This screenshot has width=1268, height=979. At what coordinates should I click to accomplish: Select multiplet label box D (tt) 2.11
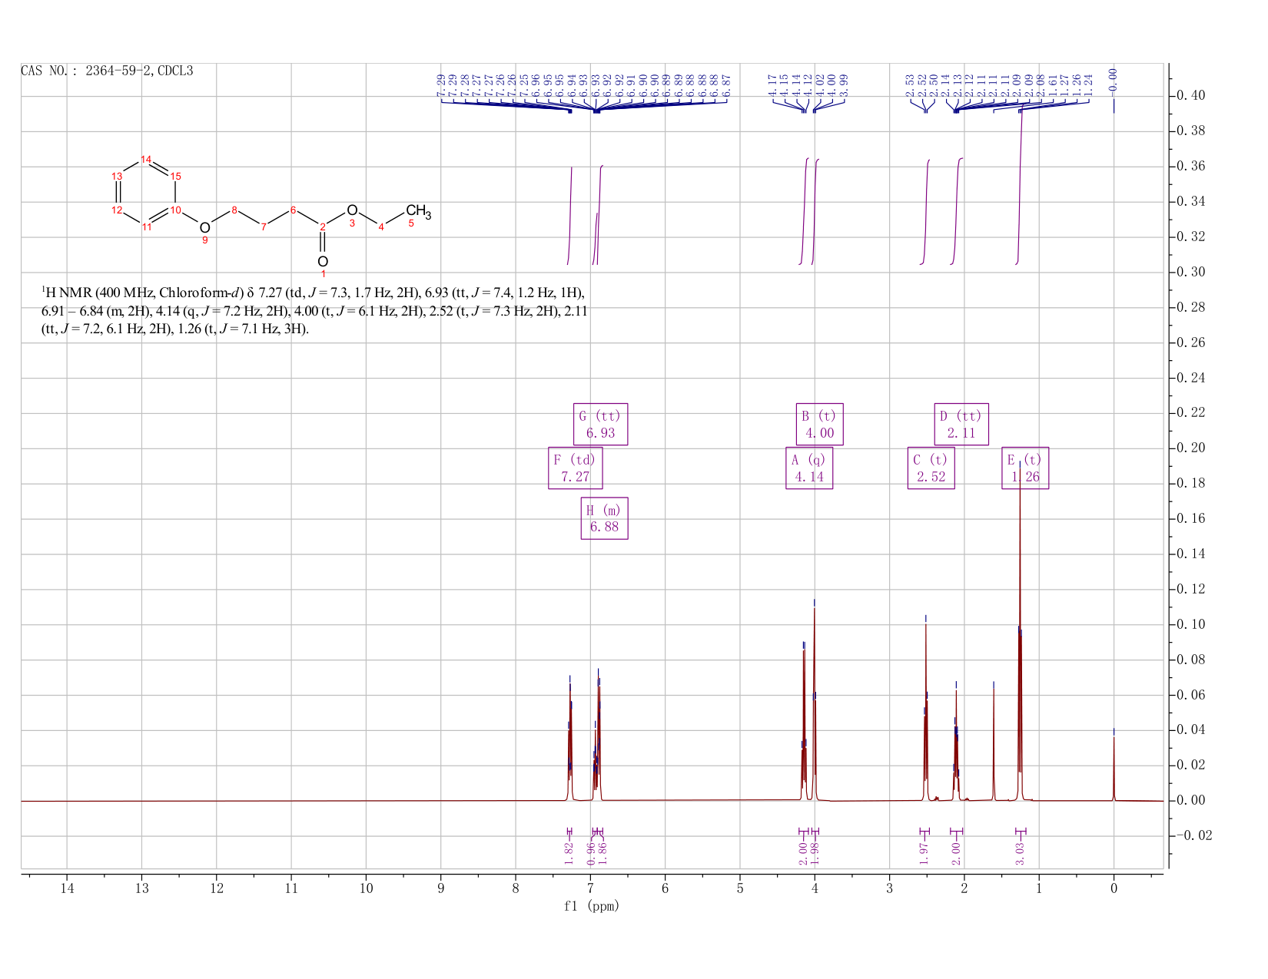pyautogui.click(x=961, y=424)
